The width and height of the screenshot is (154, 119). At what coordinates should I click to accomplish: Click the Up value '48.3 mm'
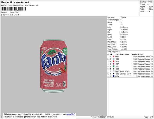coord(124,32)
